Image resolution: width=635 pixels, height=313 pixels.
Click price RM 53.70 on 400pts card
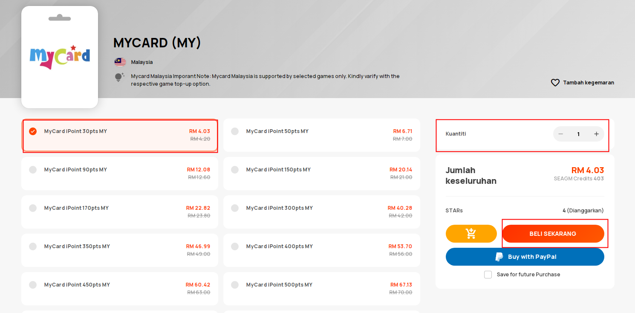pyautogui.click(x=401, y=246)
